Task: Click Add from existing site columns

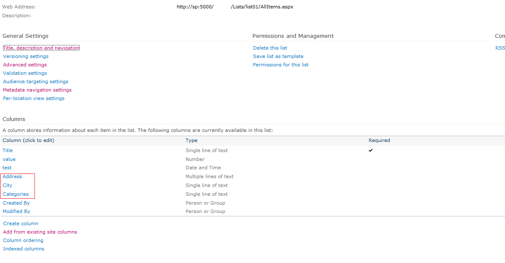Action: pyautogui.click(x=40, y=232)
